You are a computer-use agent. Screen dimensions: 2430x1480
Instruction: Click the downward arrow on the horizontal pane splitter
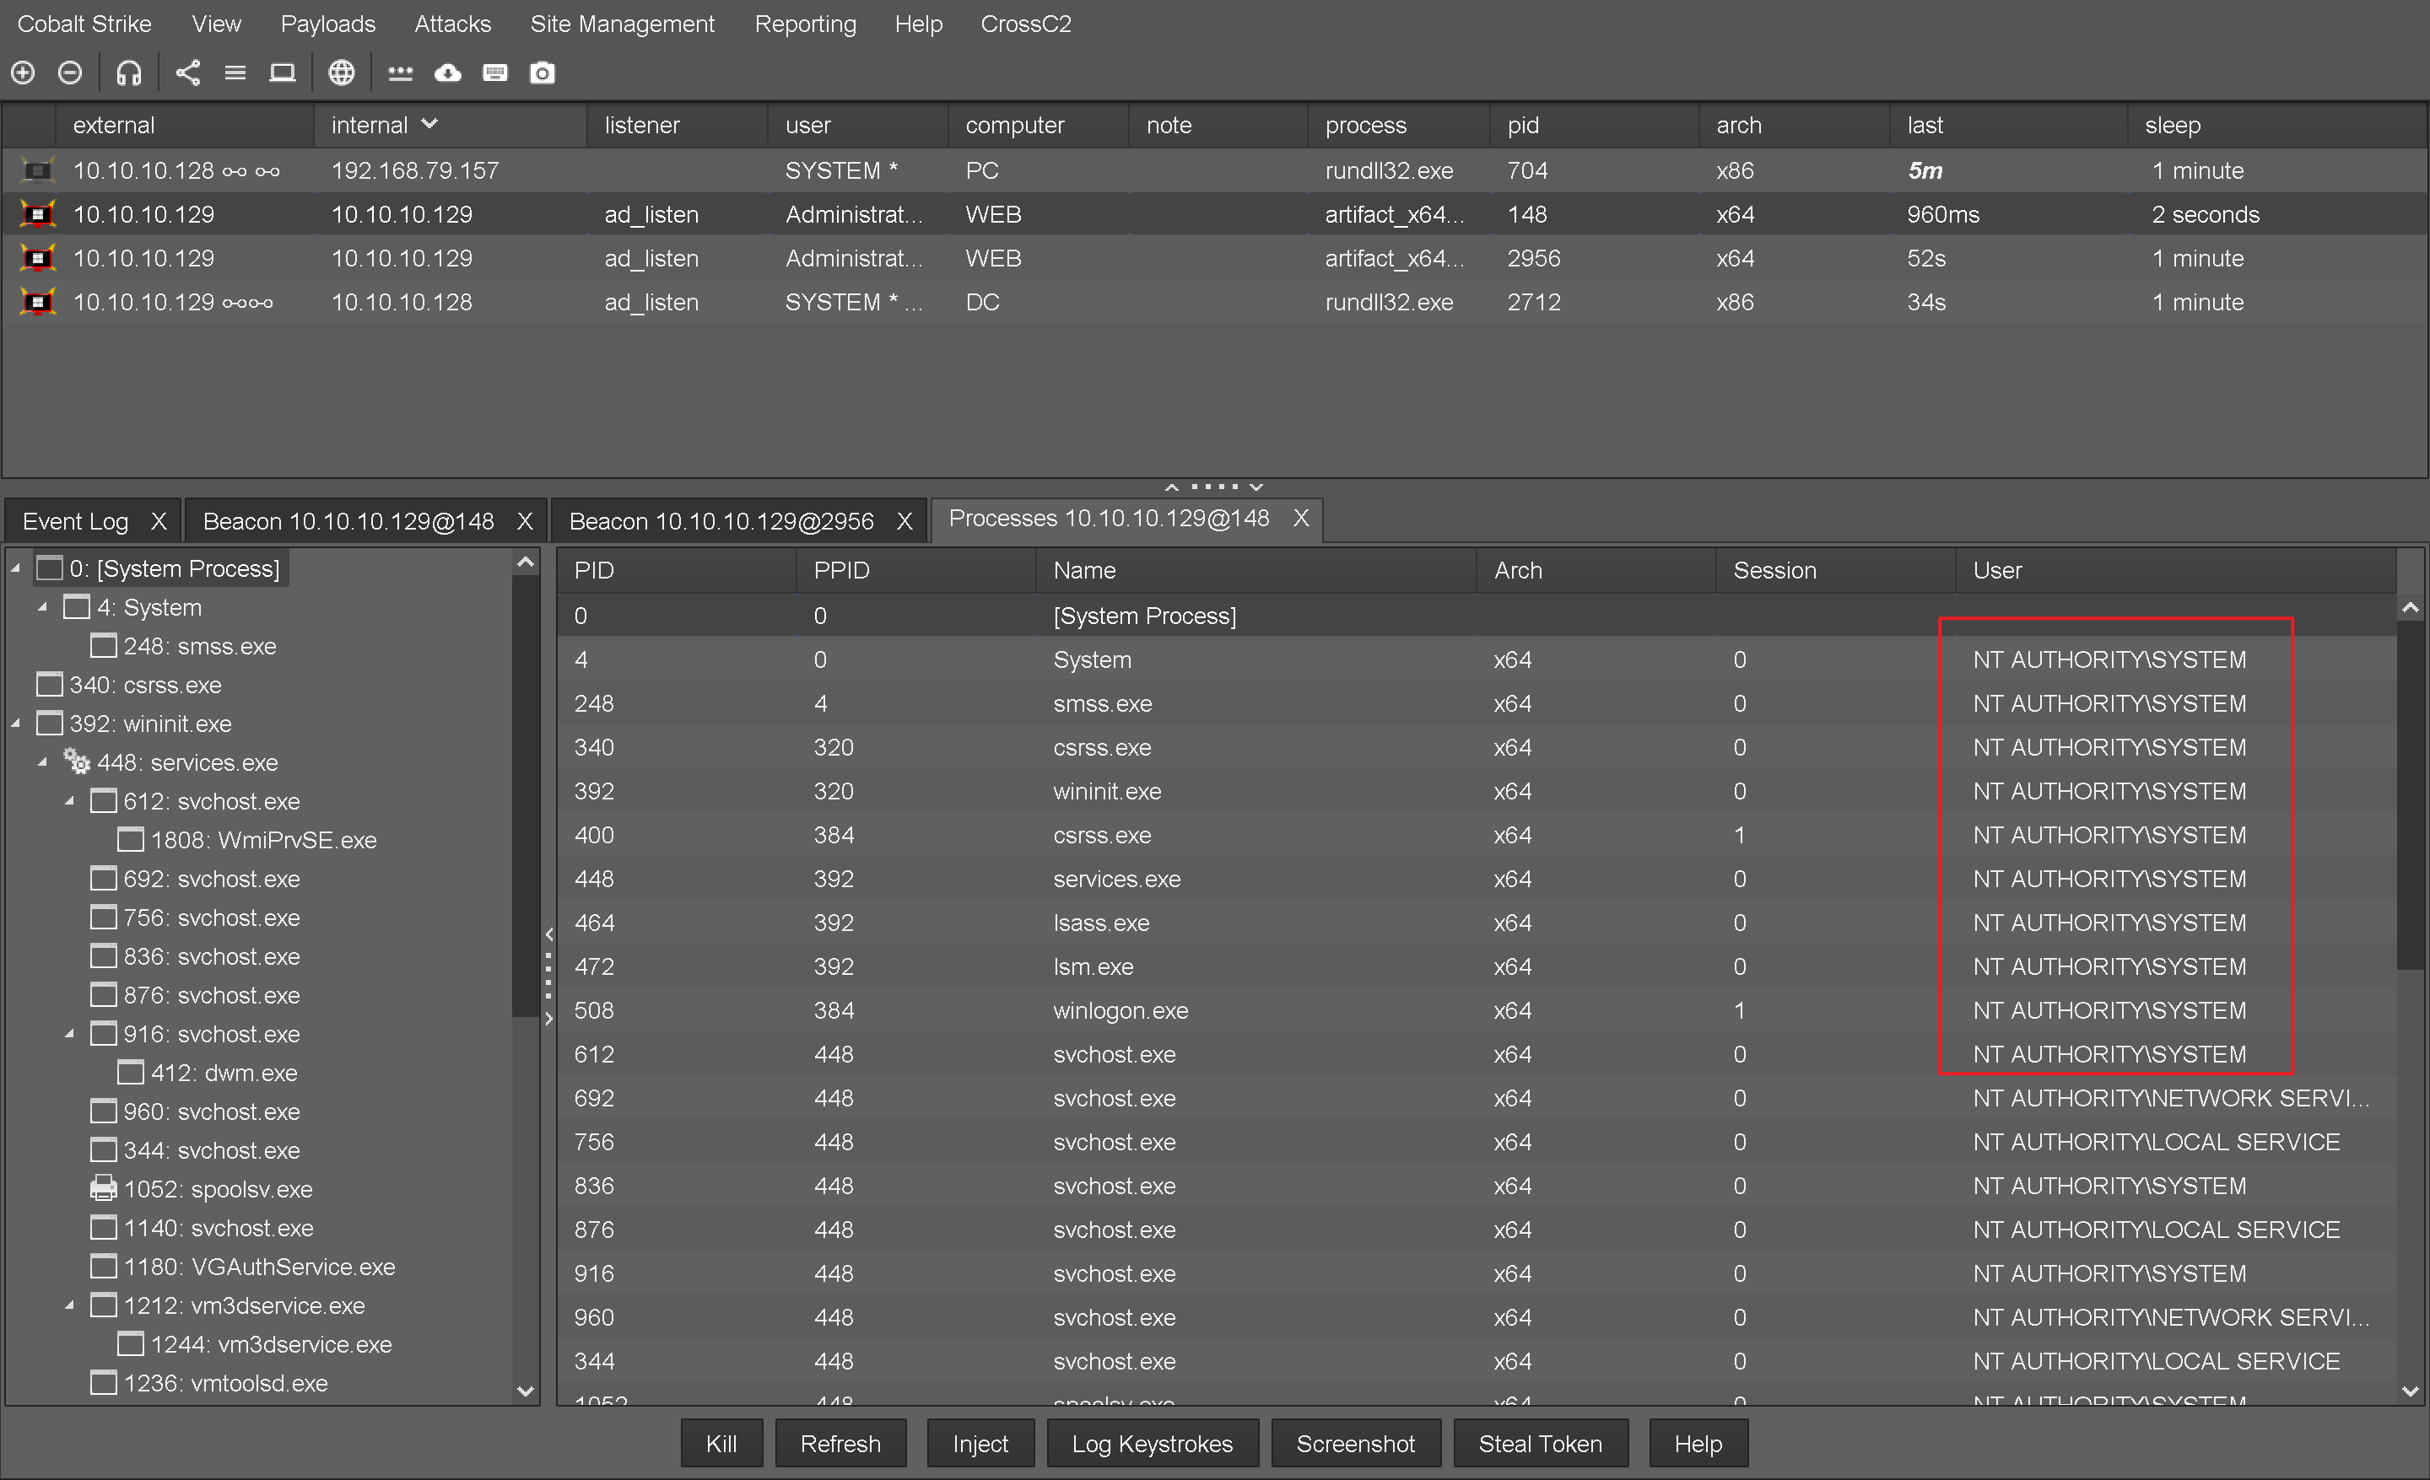pos(1256,487)
